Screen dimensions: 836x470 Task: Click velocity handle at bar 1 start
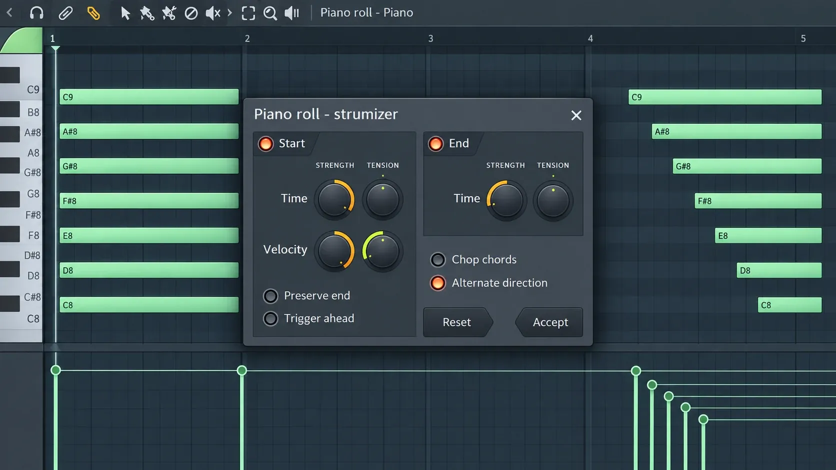tap(55, 370)
